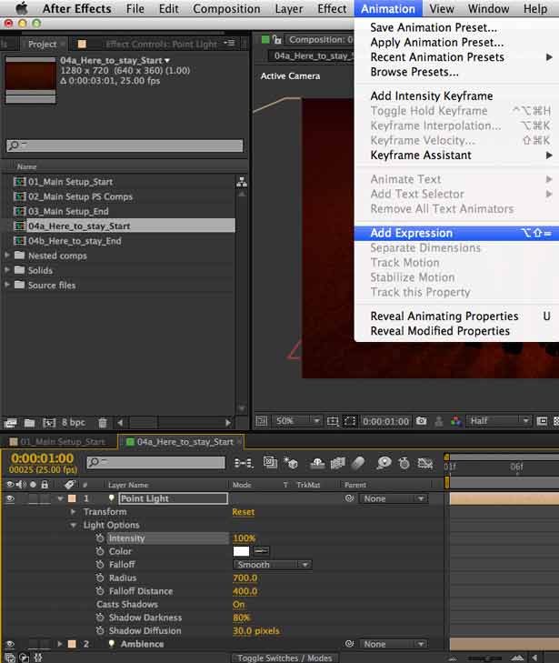
Task: Click Reset link for Transform
Action: coord(244,512)
